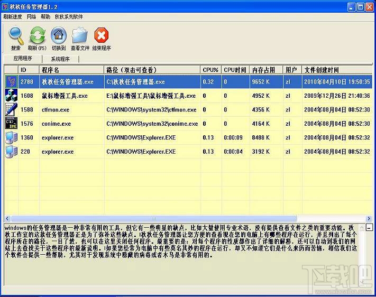Viewport: 376px width, 297px height.
Task: Maximize the 狄狄任务管理器 window
Action: (x=361, y=7)
